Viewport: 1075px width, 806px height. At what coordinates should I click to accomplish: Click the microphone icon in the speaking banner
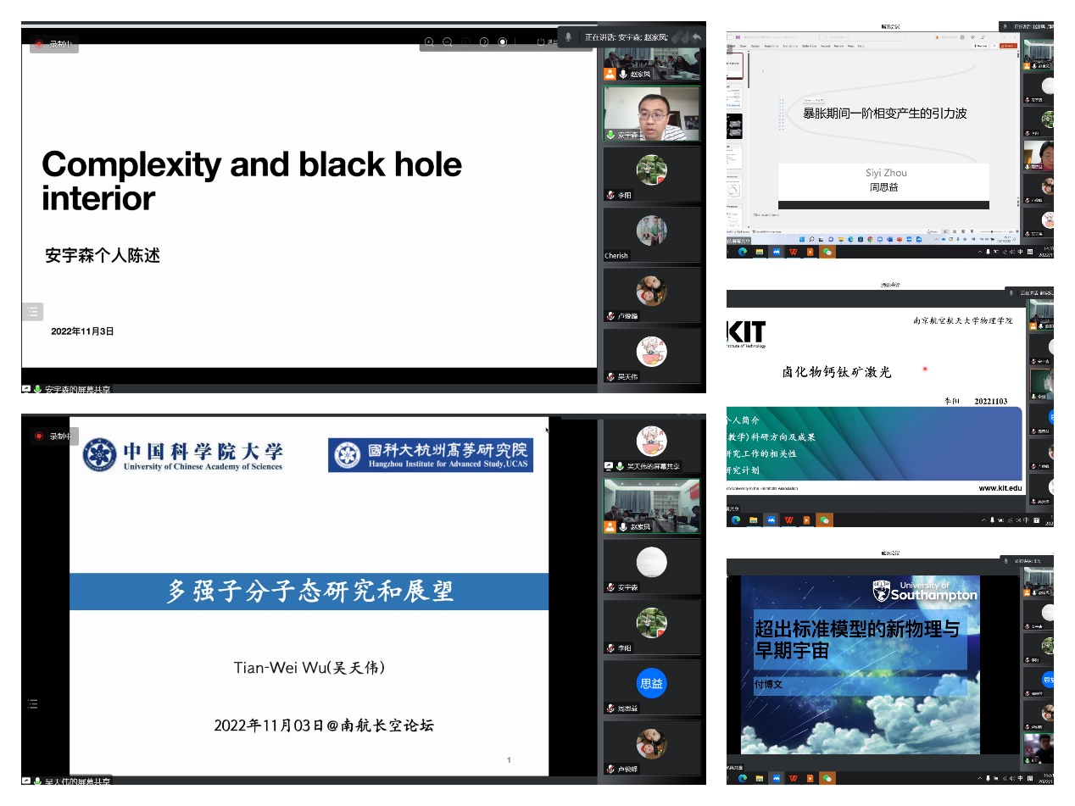coord(569,37)
